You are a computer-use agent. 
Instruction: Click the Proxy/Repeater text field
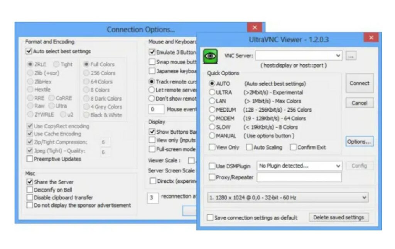(299, 177)
